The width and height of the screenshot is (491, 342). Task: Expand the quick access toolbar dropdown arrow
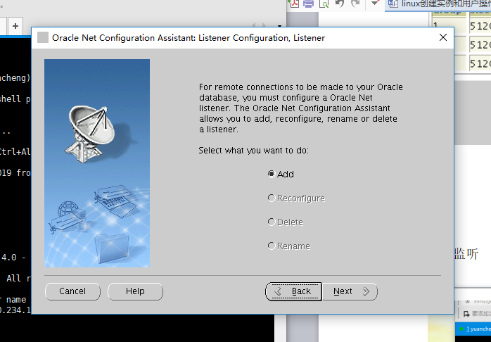[374, 3]
